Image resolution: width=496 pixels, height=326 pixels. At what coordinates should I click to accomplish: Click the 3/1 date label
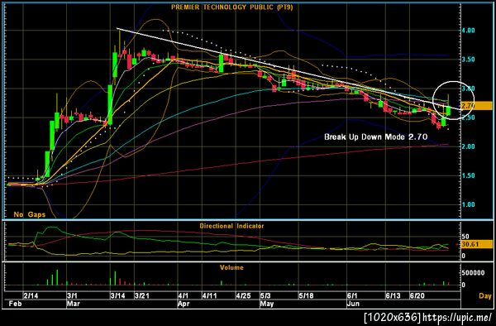point(72,295)
